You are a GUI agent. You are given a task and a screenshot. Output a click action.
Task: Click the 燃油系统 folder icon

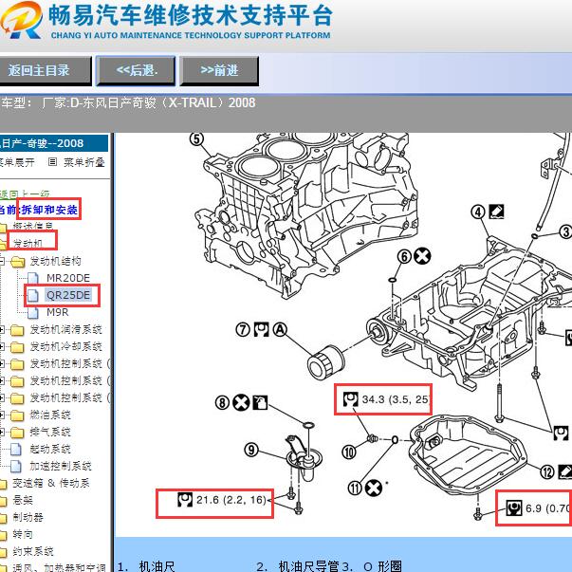coord(17,415)
